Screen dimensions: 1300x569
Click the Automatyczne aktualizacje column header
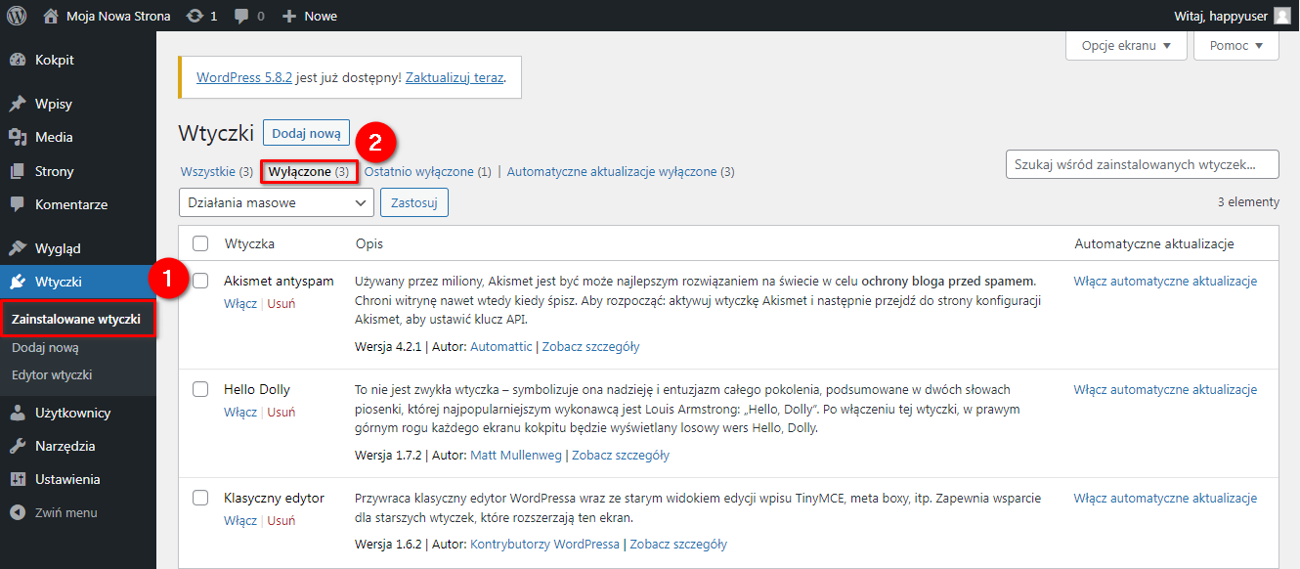1154,243
